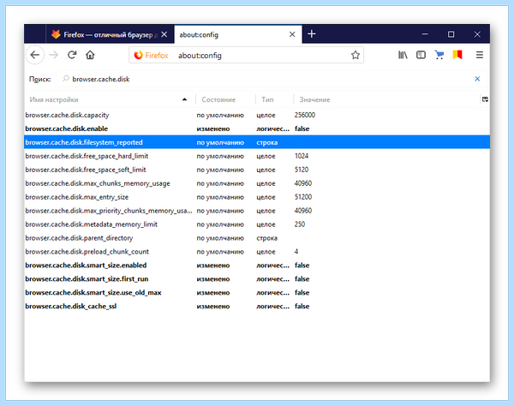Select browser.cache.disk.preload_chunk_count row
This screenshot has height=406, width=514.
257,252
